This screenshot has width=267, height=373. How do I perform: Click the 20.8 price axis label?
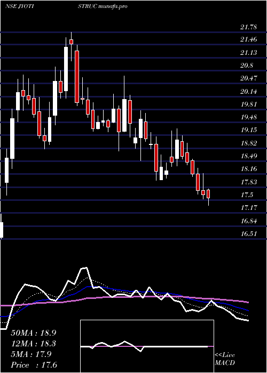247,66
